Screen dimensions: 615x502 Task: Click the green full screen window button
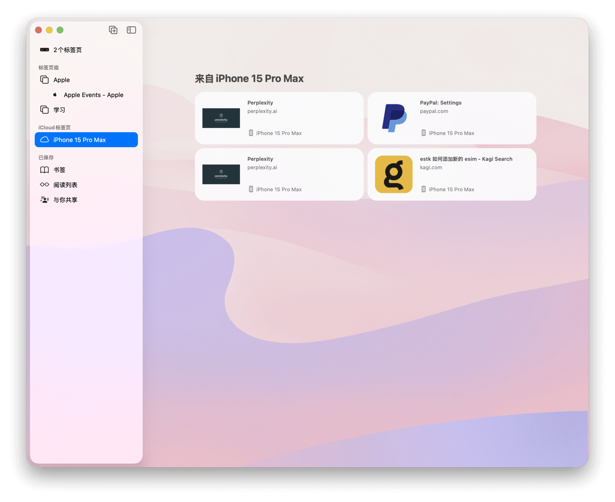60,30
